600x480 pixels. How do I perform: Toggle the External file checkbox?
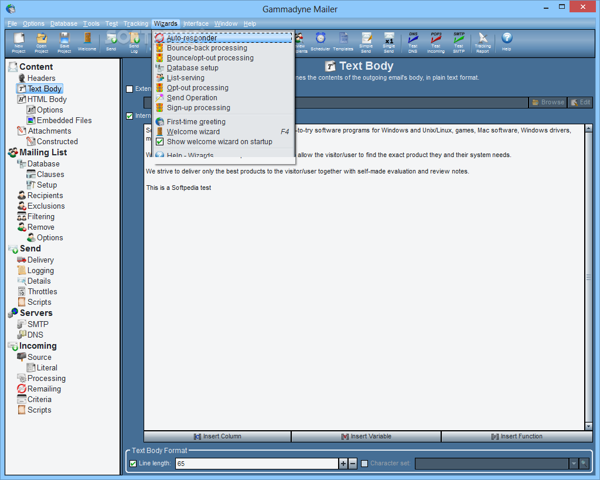(x=129, y=89)
